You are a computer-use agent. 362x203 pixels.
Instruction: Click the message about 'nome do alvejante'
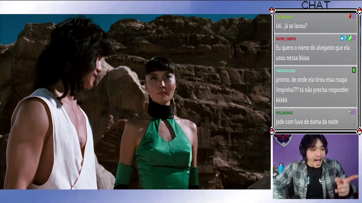click(313, 53)
